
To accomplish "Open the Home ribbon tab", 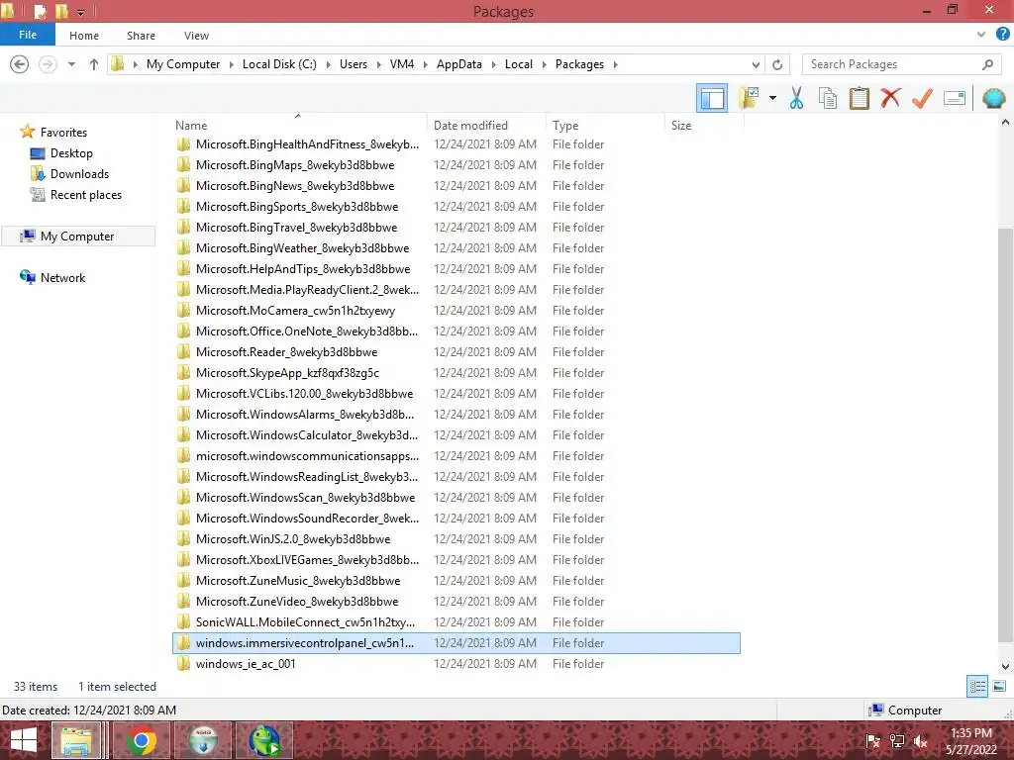I will pos(84,36).
